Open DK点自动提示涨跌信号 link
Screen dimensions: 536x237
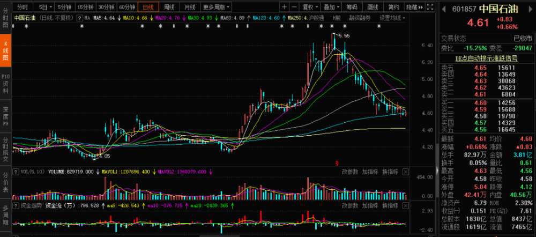pos(487,58)
